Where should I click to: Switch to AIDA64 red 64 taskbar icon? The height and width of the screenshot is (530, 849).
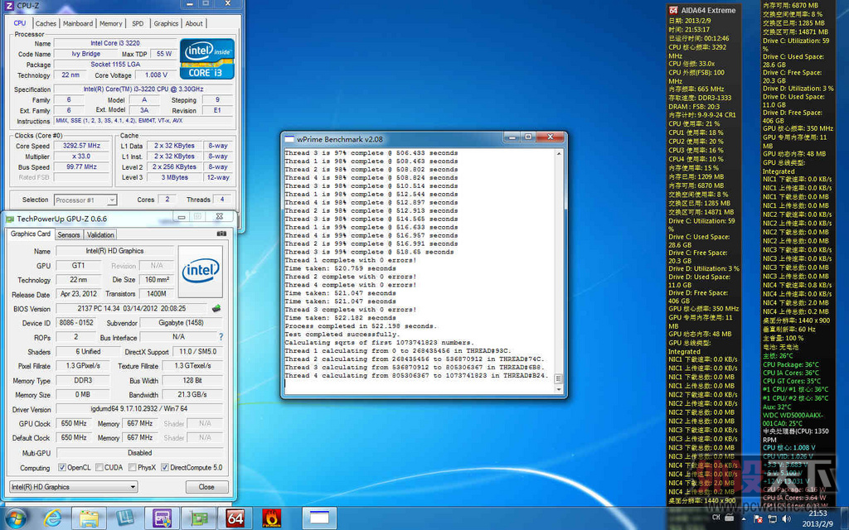point(235,518)
